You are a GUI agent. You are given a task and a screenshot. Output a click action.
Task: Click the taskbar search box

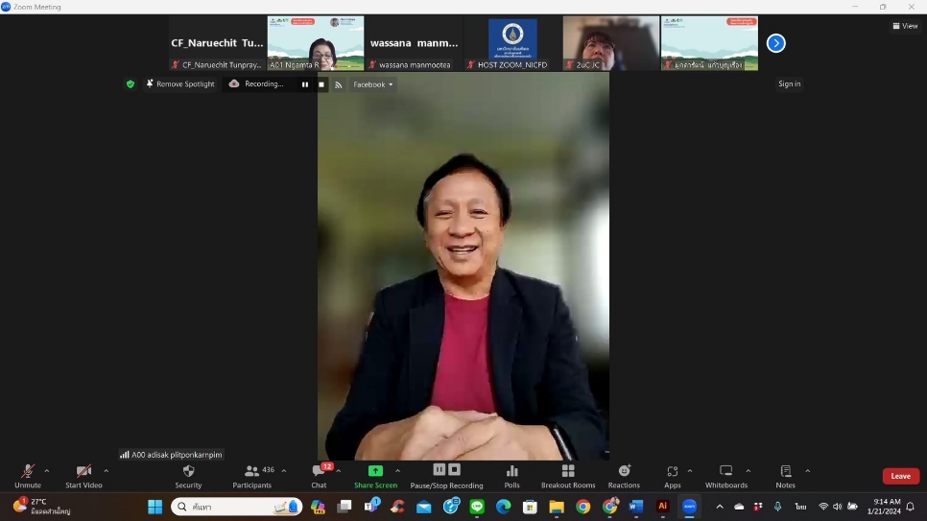(236, 507)
